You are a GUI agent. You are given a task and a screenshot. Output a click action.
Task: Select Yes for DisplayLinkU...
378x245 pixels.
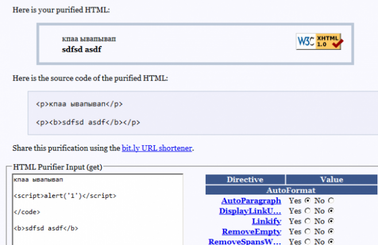coord(307,211)
